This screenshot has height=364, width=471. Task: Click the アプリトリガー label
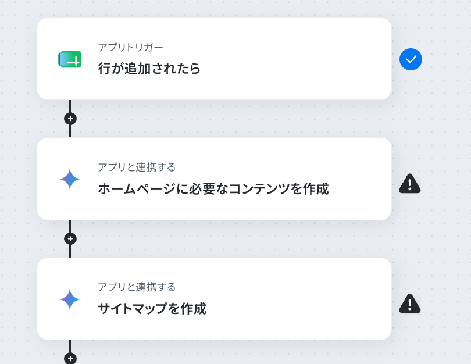(130, 47)
